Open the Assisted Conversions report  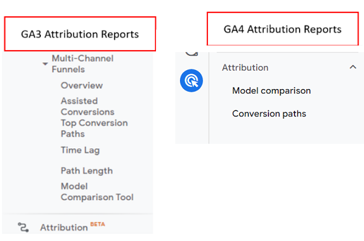pos(88,107)
